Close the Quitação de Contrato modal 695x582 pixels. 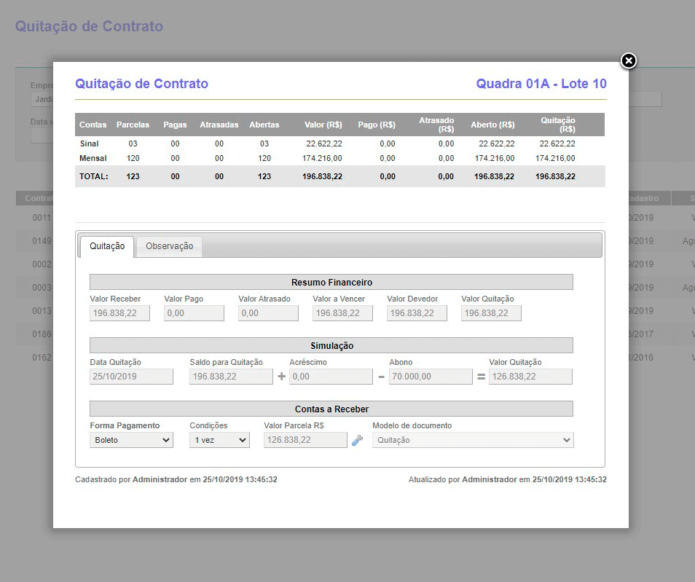point(628,61)
